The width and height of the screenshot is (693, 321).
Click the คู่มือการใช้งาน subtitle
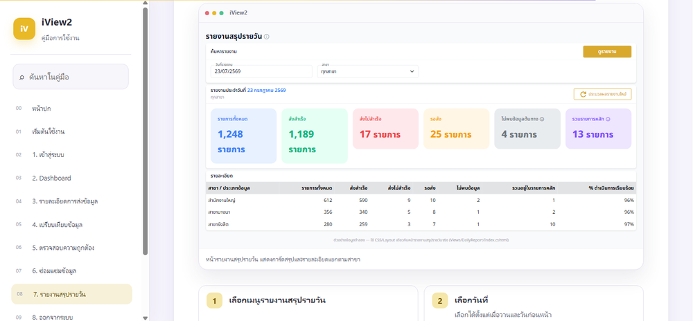point(60,38)
